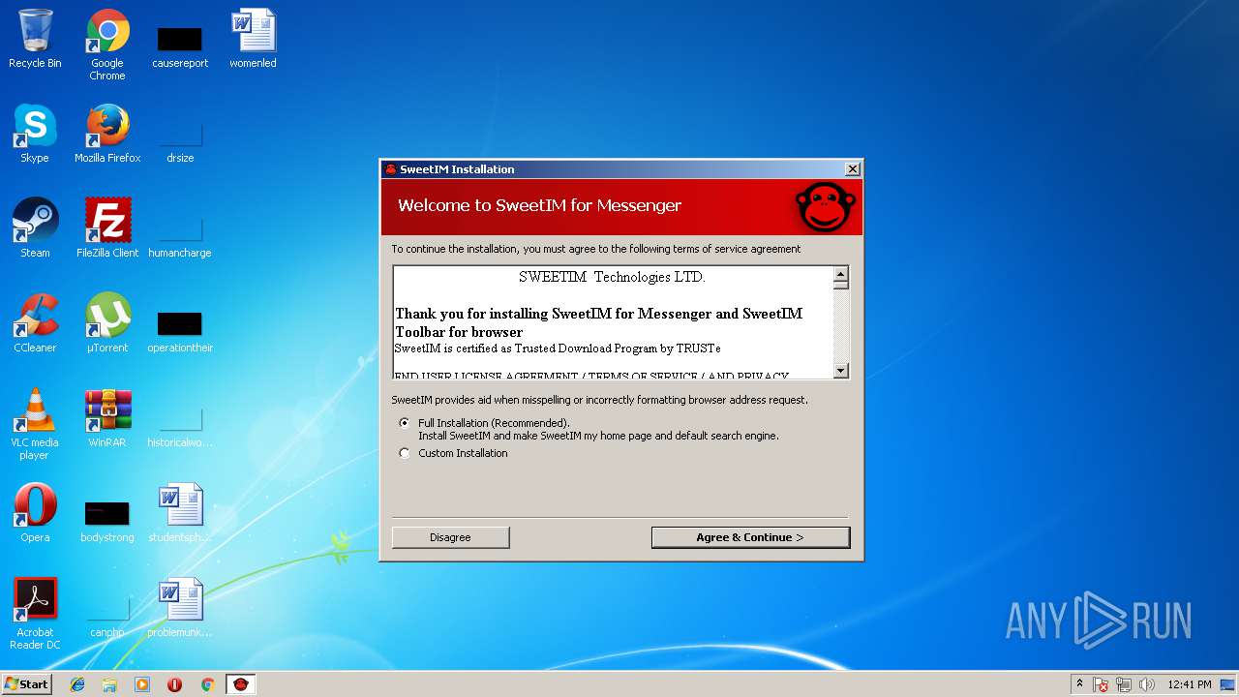Open the womenled Word document
This screenshot has height=697, width=1239.
point(253,40)
